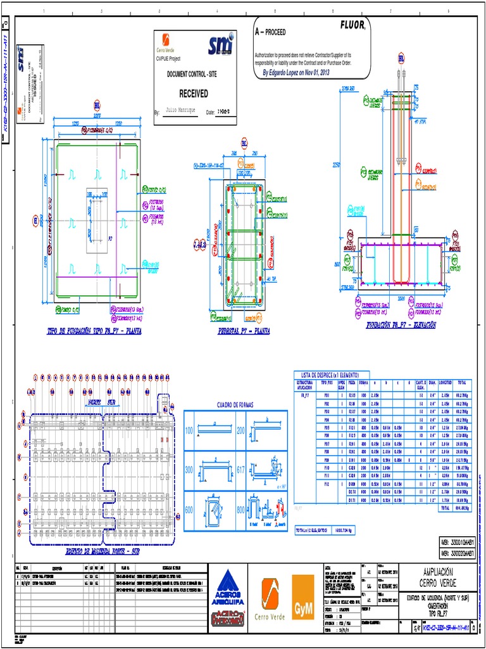This screenshot has height=649, width=486.
Task: Select shape 300 in Cuadro de Formas
Action: pyautogui.click(x=209, y=471)
